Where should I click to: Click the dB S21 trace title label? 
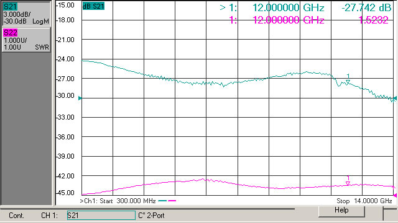pos(93,6)
